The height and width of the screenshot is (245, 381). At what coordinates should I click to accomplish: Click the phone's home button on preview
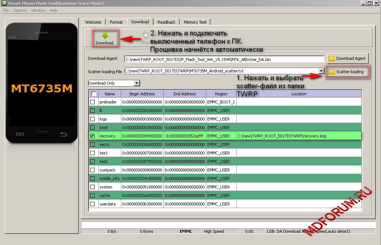tap(41, 134)
